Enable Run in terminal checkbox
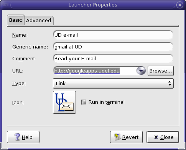This screenshot has width=186, height=150. [84, 102]
